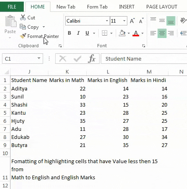
Task: Click the formula bar enter checkmark
Action: pos(77,59)
